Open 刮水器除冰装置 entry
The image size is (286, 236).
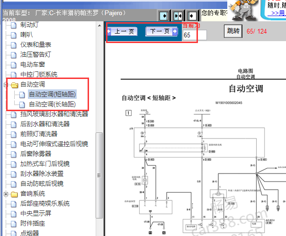click(x=42, y=174)
